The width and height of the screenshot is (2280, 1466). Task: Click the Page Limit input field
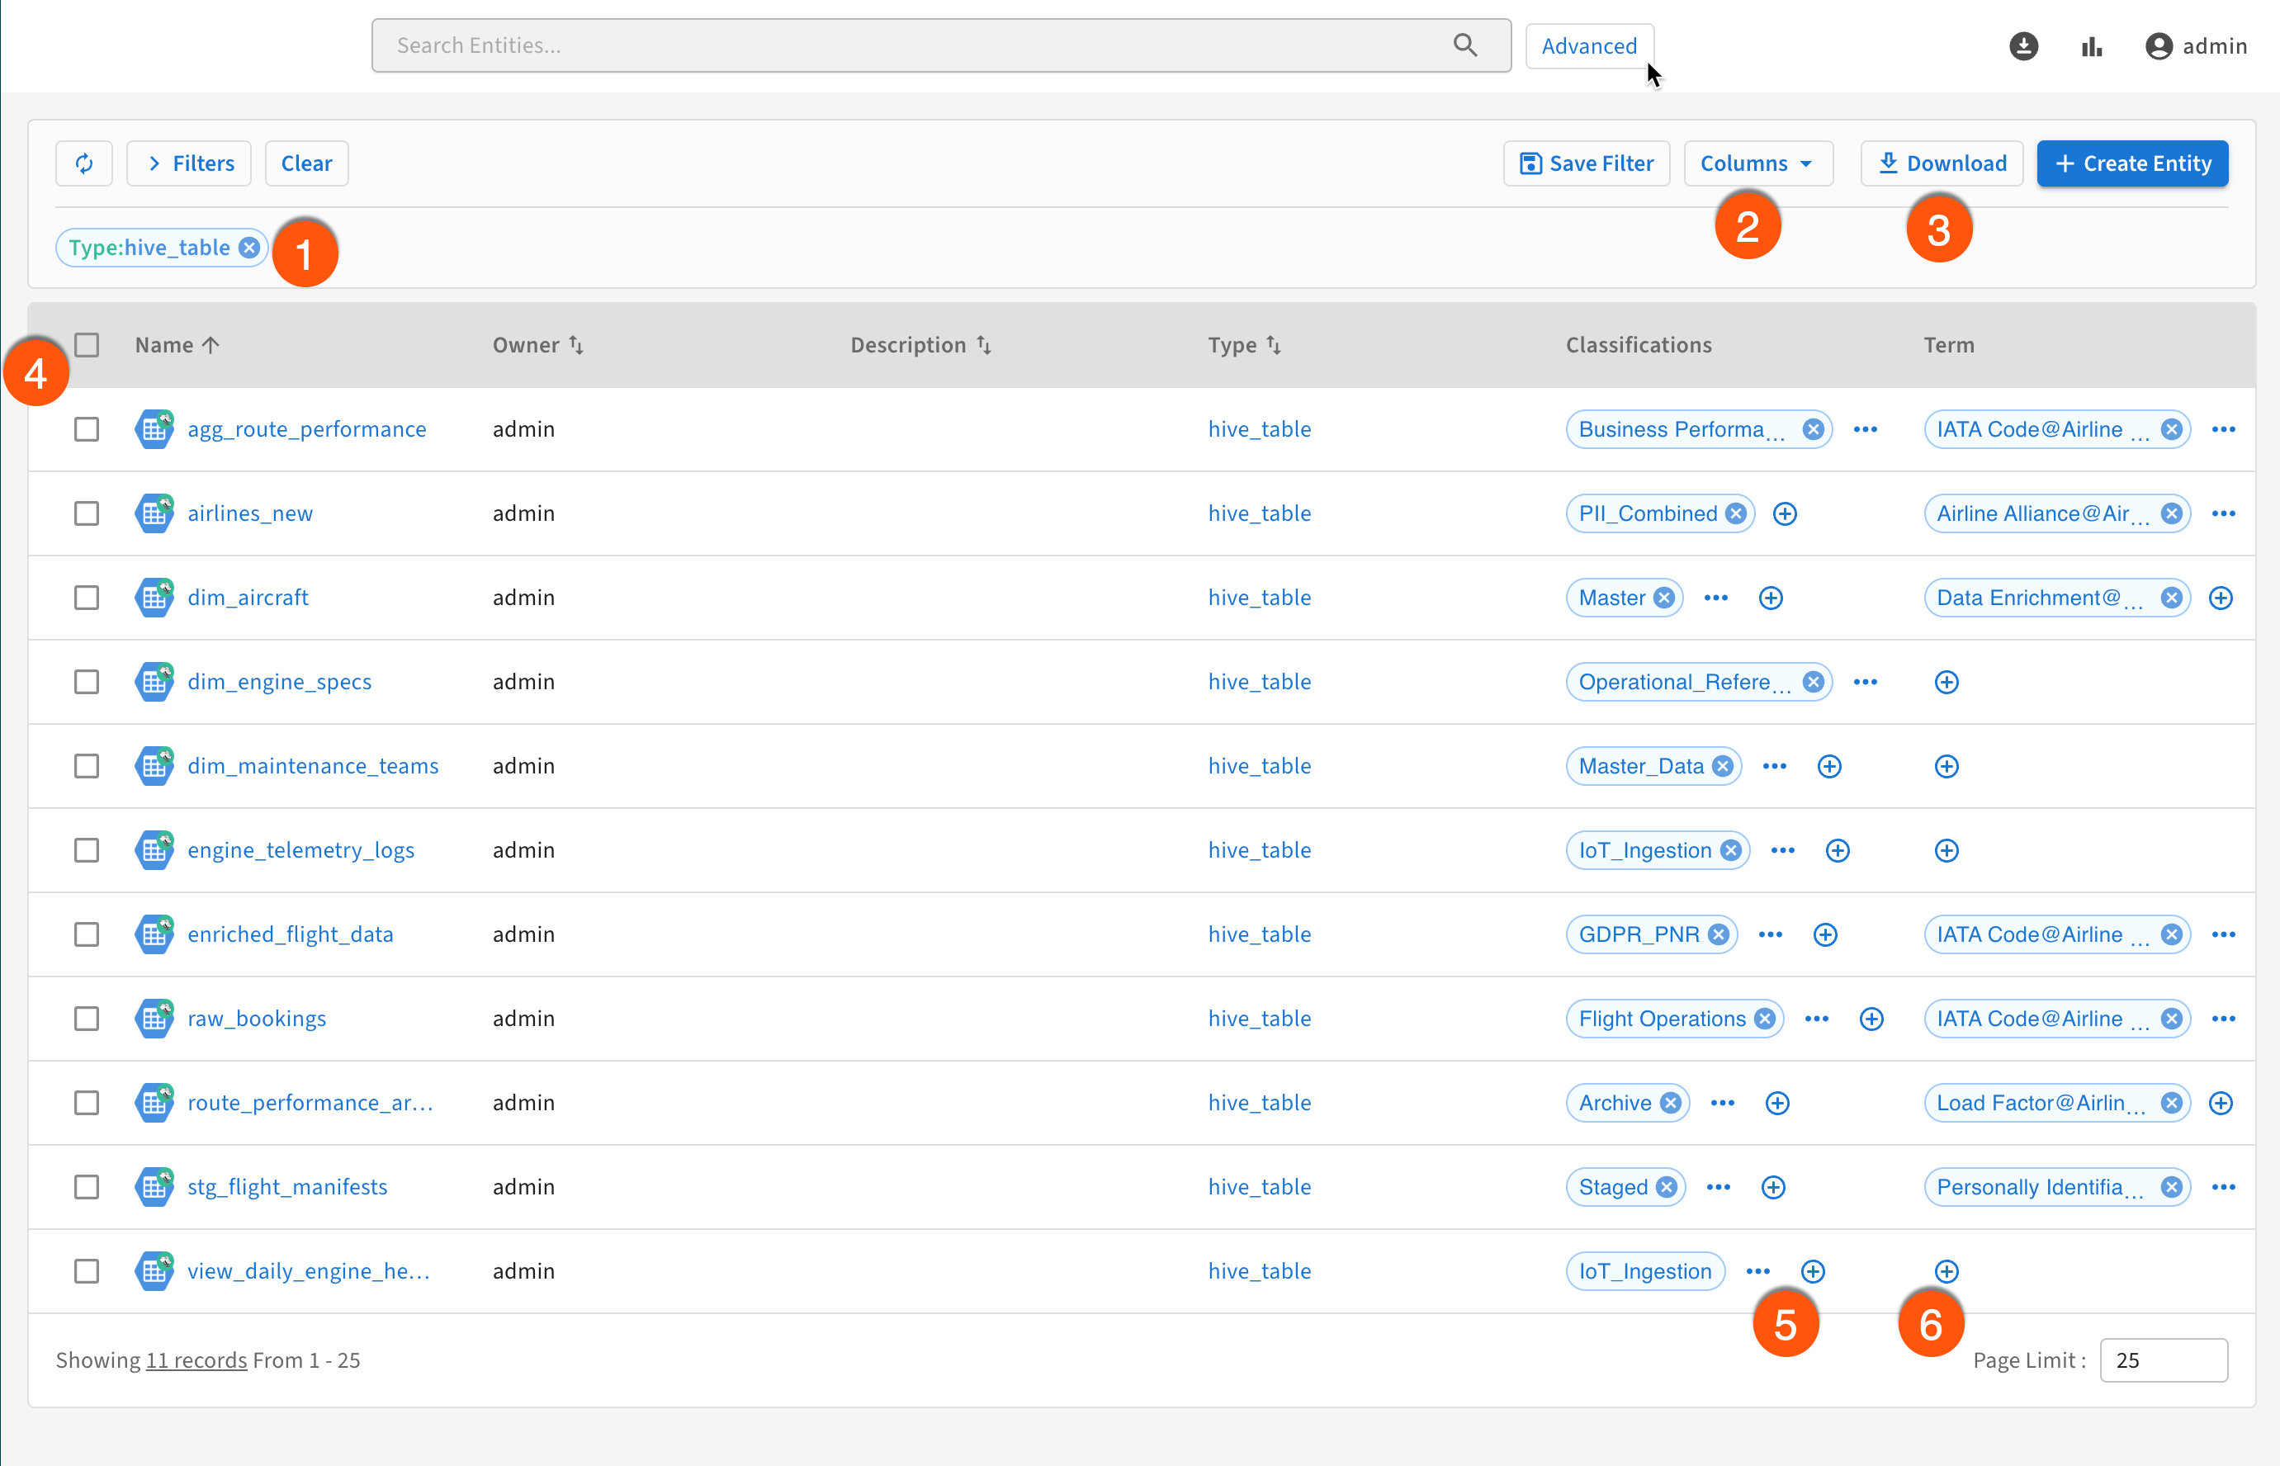point(2162,1360)
